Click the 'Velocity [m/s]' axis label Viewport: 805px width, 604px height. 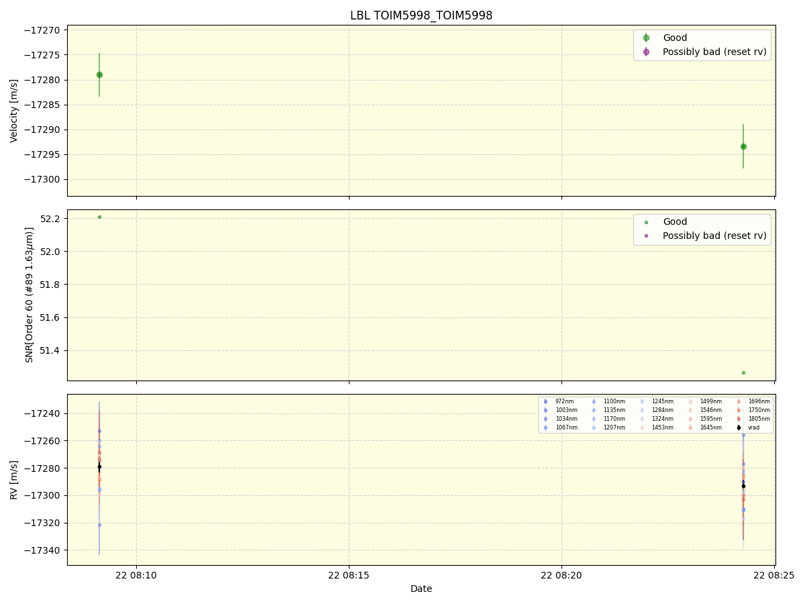click(x=14, y=111)
